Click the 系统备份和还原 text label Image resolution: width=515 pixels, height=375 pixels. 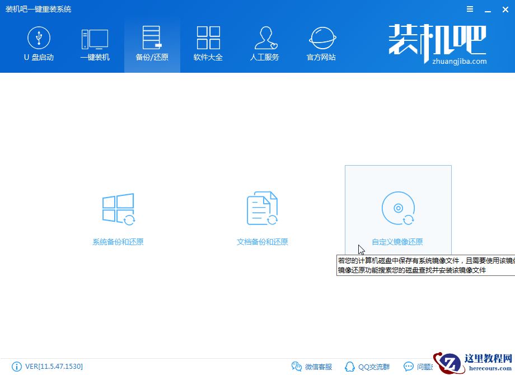[x=118, y=241]
